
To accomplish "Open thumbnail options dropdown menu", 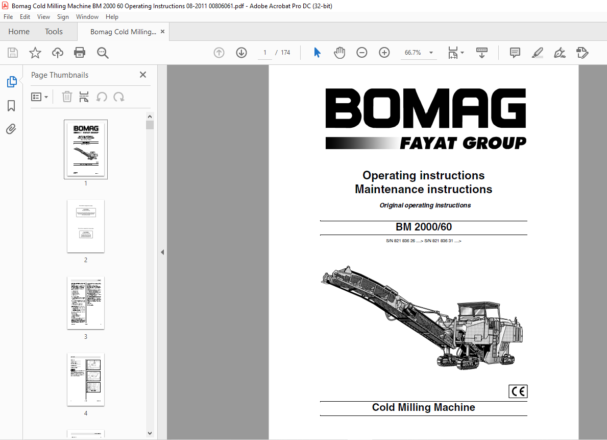I will coord(39,97).
